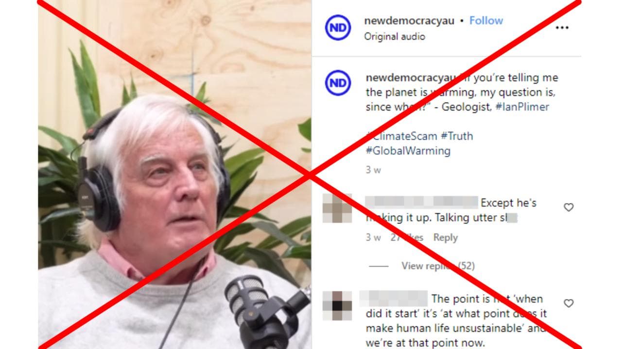Like the 'The point is not' comment

(569, 303)
